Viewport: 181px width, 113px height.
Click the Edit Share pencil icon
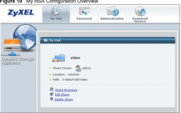(52, 94)
